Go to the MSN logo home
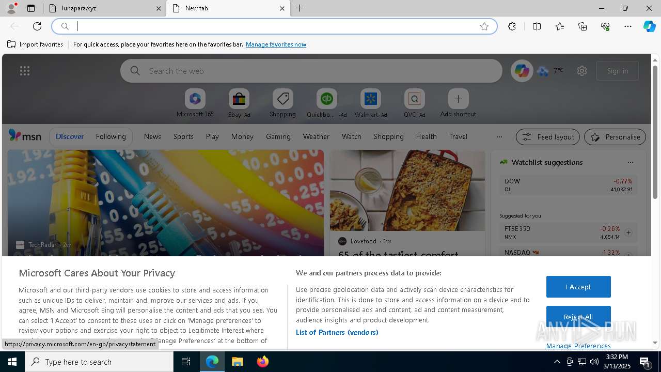Screen dimensions: 661x372 point(25,136)
